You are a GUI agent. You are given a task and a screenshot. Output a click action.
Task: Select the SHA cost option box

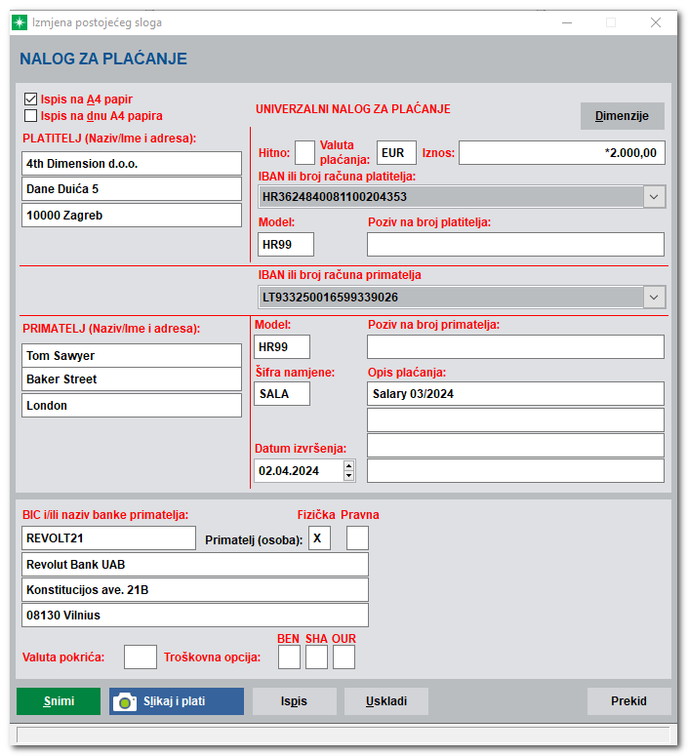point(316,657)
